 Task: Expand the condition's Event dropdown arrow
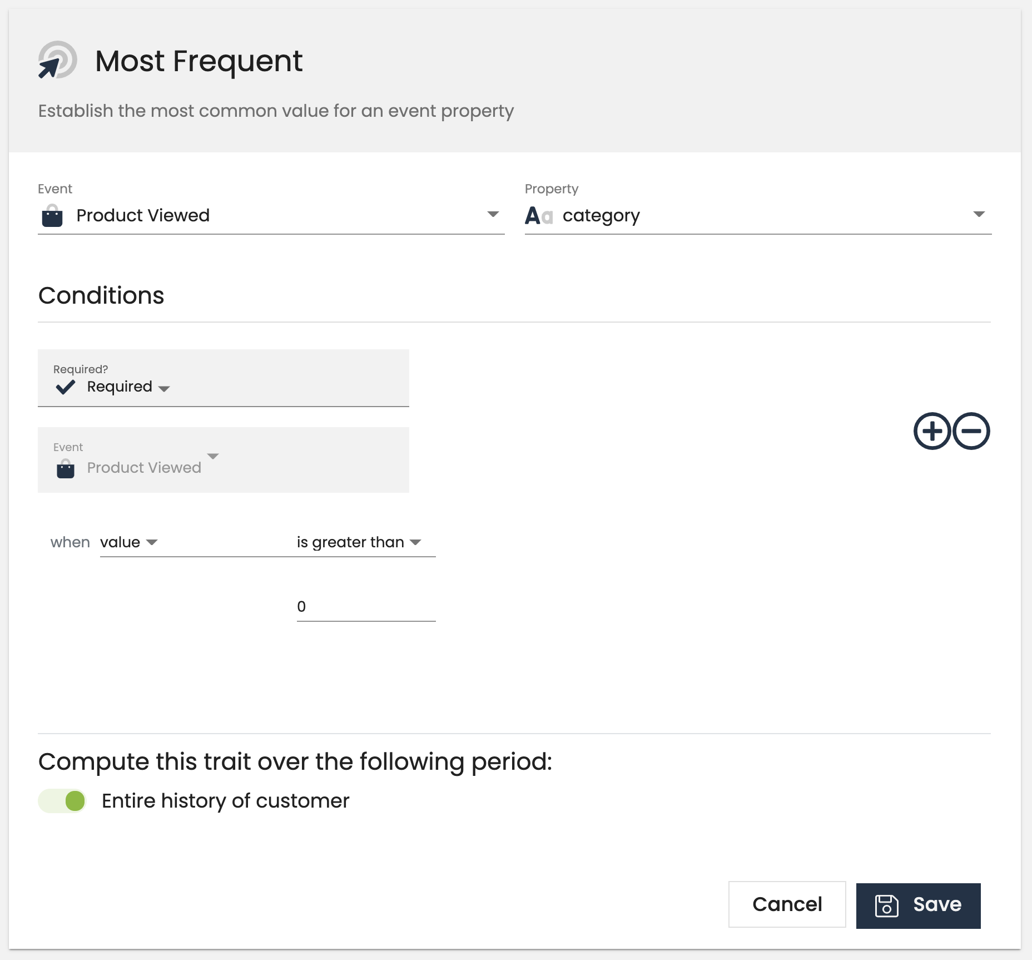(213, 456)
